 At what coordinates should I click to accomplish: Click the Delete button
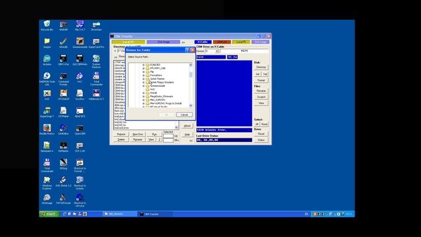click(x=121, y=140)
